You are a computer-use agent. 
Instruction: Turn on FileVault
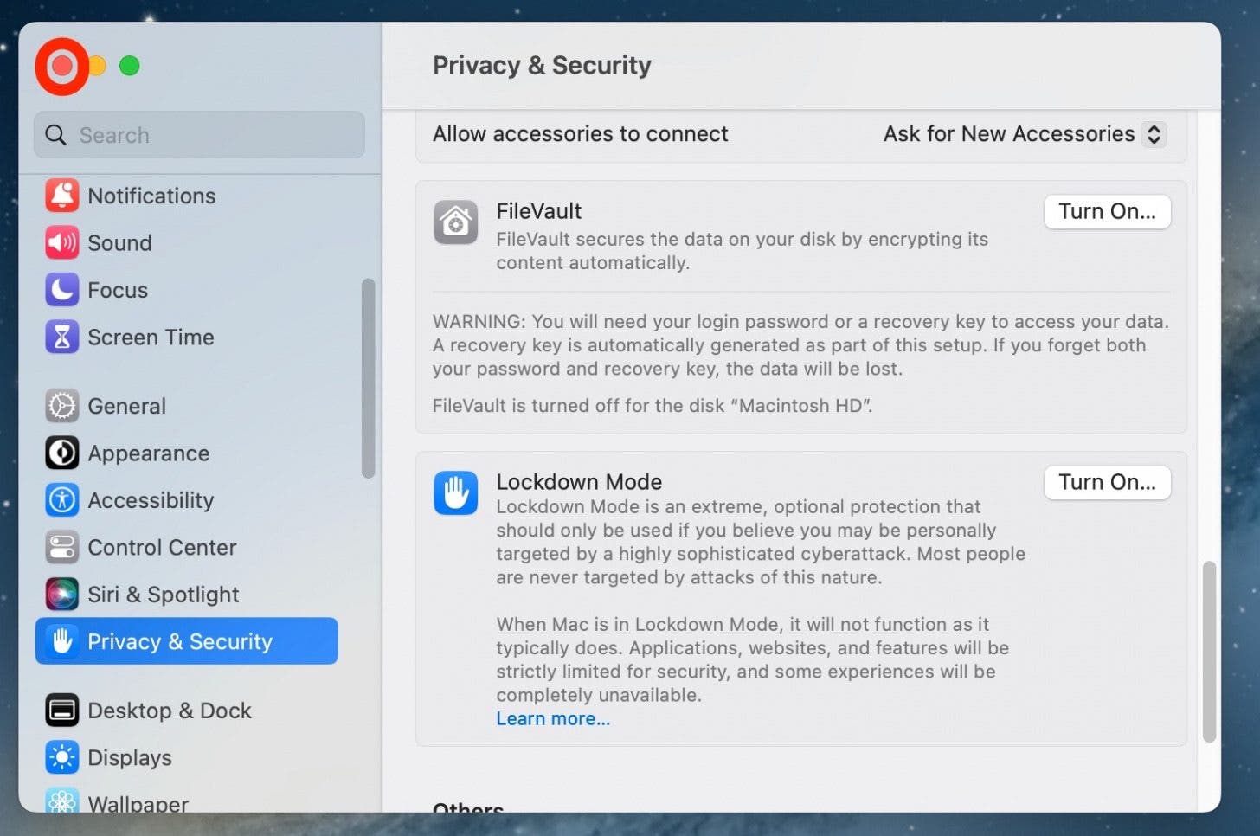[1108, 212]
